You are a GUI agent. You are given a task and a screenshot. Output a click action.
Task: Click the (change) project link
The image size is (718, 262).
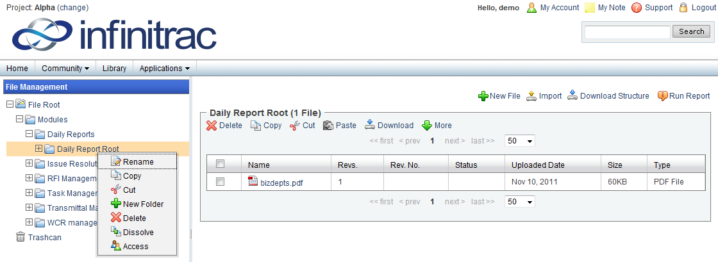coord(73,7)
